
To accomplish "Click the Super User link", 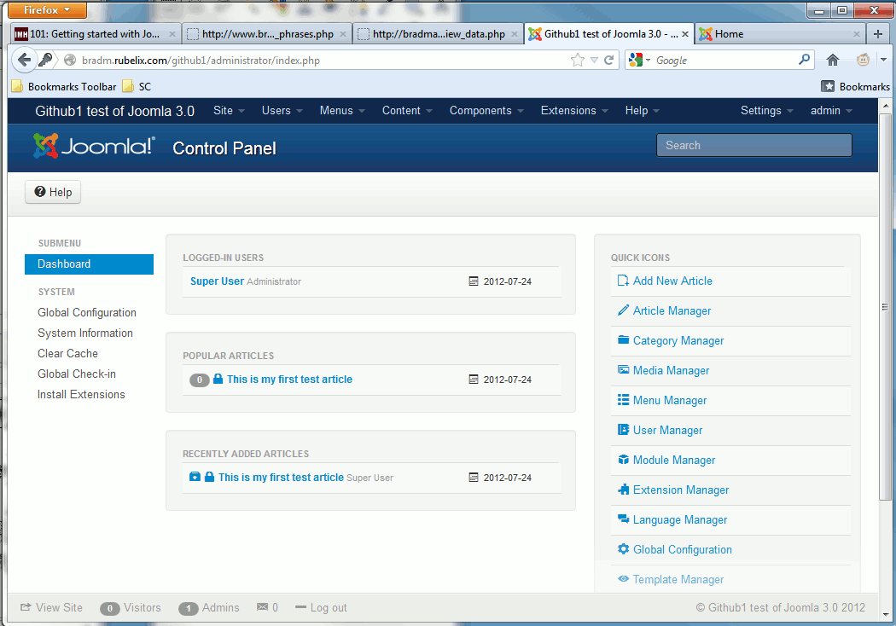I will pos(217,281).
